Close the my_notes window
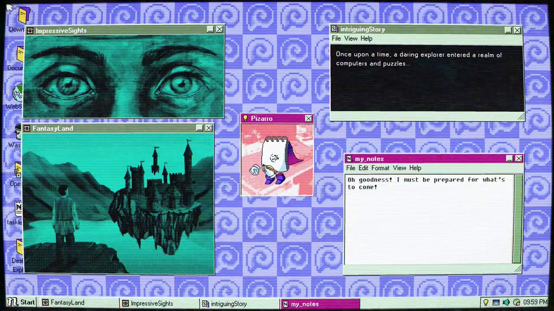The width and height of the screenshot is (554, 311). click(x=519, y=158)
